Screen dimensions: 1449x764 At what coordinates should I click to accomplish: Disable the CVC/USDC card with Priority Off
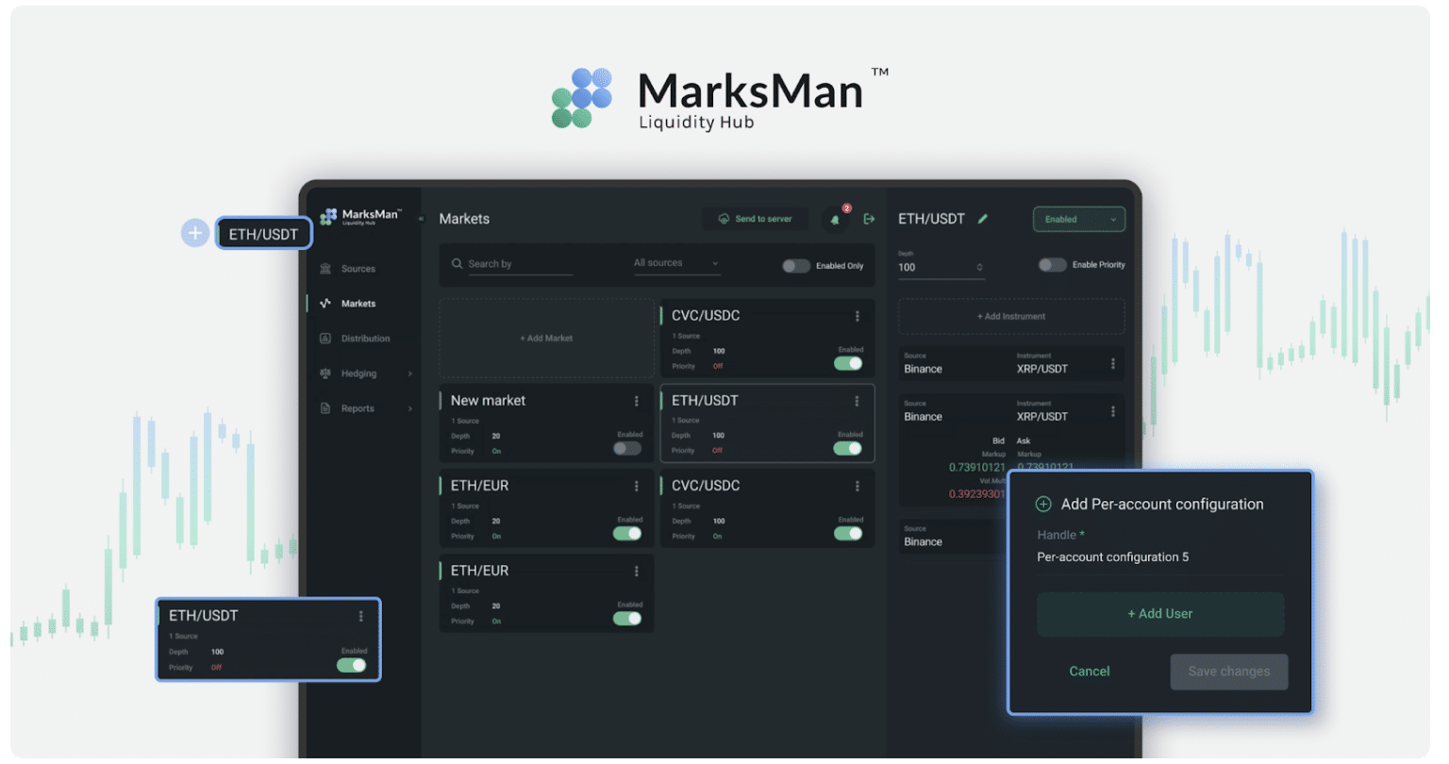point(848,363)
